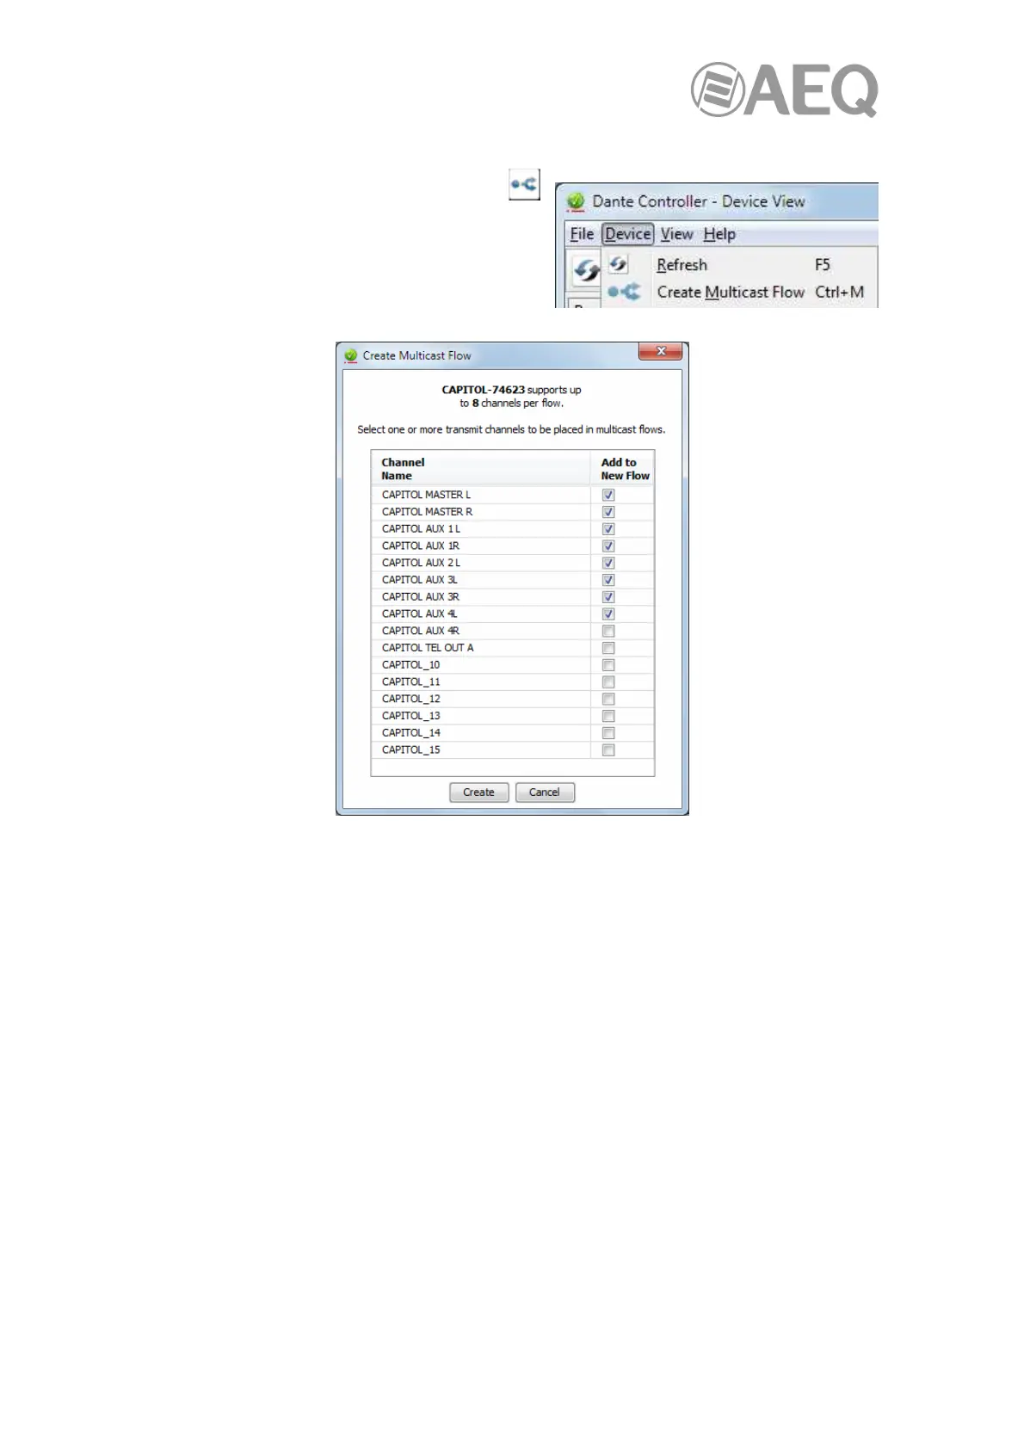Click the Create Multicast Flow dialog title icon

350,355
